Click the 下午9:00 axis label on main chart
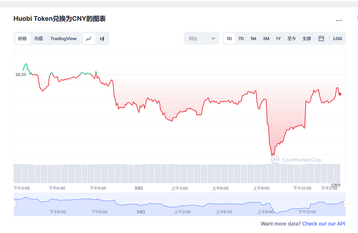The height and width of the screenshot is (233, 358). pos(98,188)
